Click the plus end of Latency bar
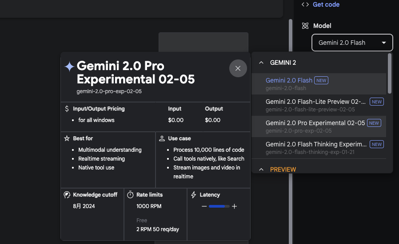399x244 pixels. (234, 206)
